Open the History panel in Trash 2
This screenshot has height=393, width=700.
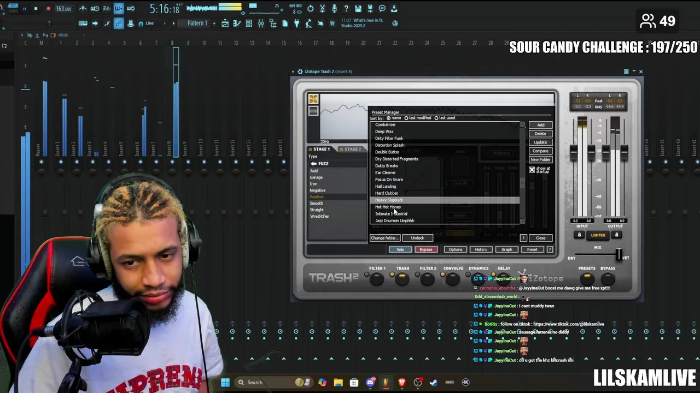click(x=481, y=249)
